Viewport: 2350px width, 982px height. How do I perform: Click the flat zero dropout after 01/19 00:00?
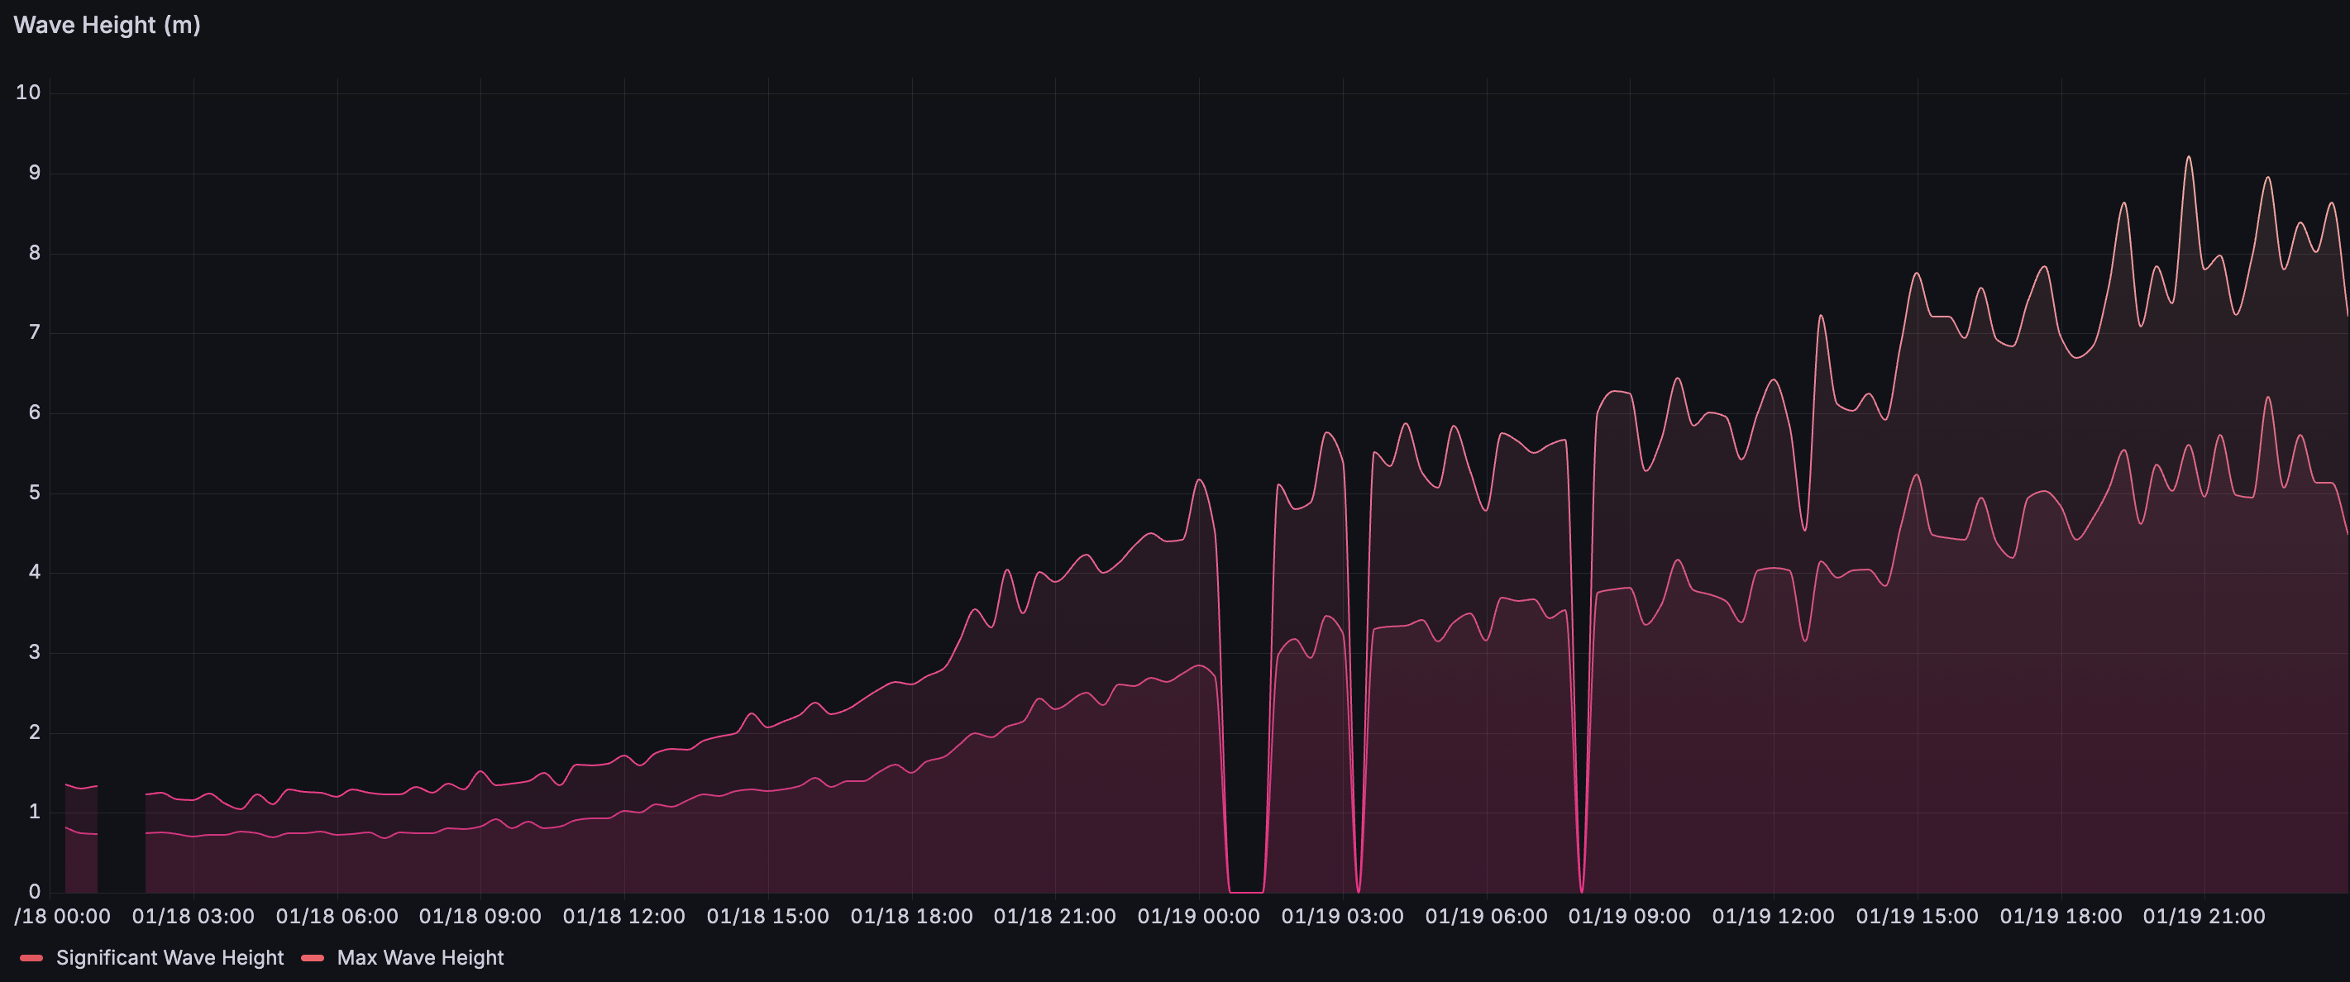1246,890
